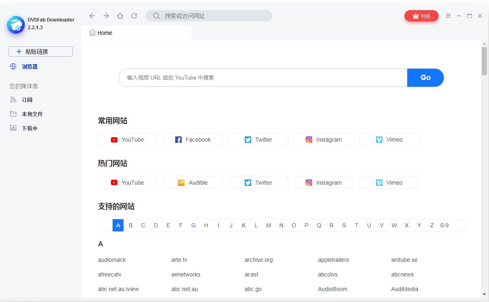The image size is (489, 302).
Task: Open the 浏览器 (Browser) section in sidebar
Action: pos(29,66)
